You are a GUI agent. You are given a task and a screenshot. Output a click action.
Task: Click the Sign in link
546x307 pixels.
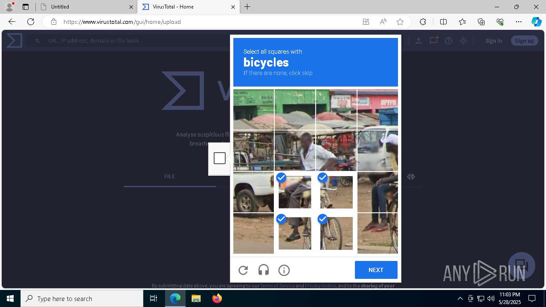tap(494, 41)
